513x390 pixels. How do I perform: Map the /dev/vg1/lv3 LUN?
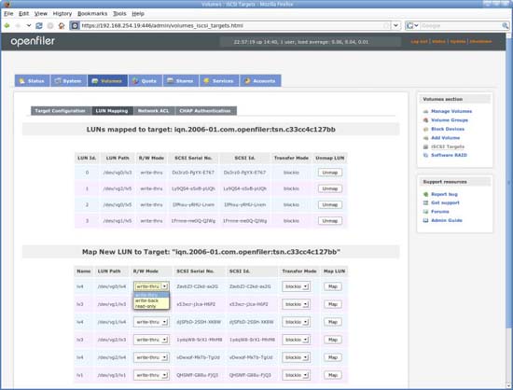(333, 304)
